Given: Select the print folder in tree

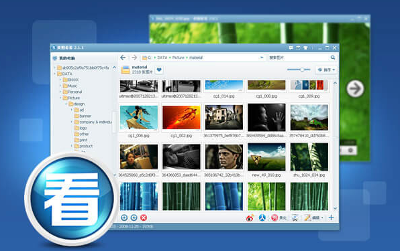Looking at the screenshot, I should [x=81, y=140].
